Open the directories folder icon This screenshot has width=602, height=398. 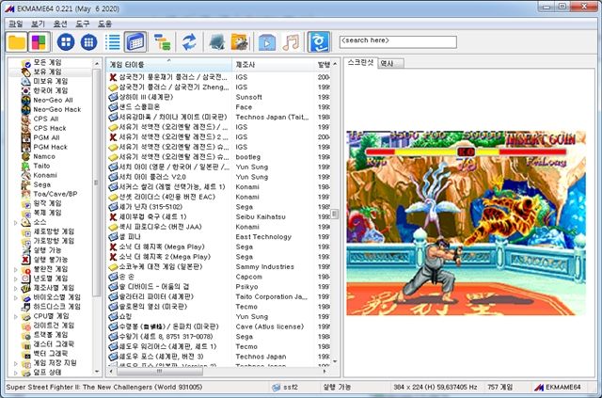click(240, 42)
